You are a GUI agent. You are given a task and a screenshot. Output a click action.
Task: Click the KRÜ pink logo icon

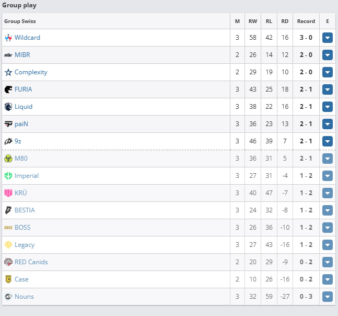tap(8, 193)
